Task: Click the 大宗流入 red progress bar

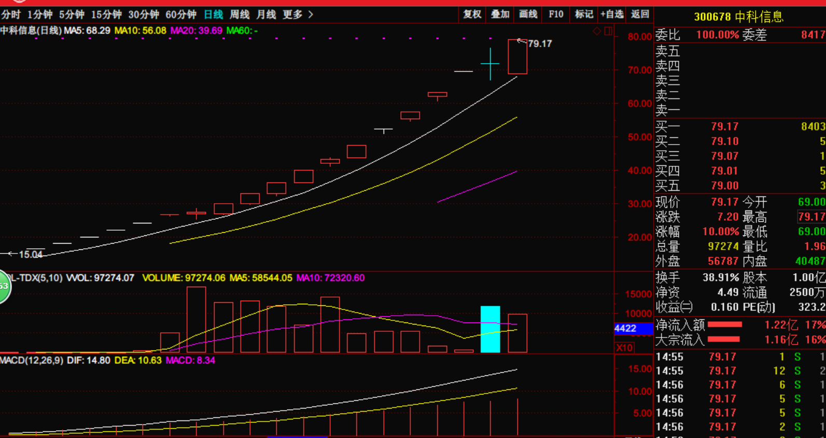Action: click(724, 340)
